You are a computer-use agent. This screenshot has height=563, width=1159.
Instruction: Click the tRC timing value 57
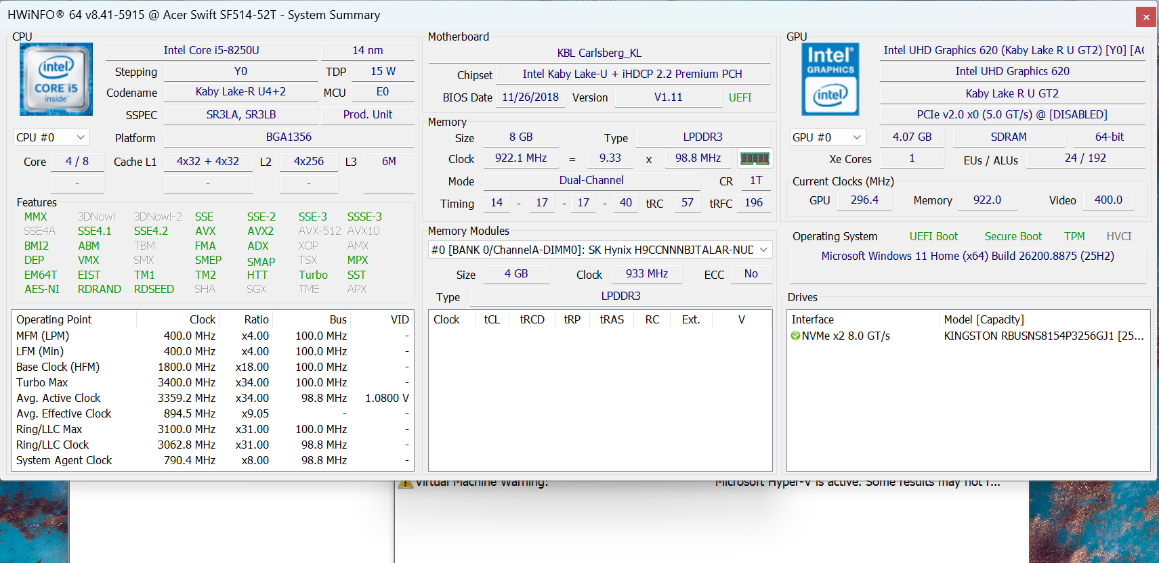click(x=688, y=202)
